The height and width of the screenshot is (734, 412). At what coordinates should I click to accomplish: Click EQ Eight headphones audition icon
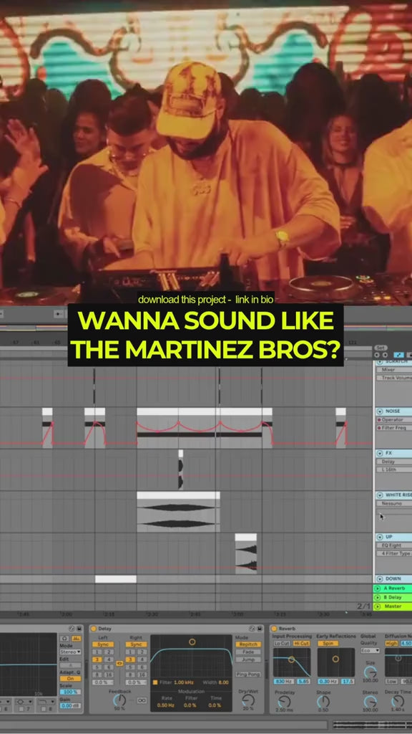[x=65, y=638]
